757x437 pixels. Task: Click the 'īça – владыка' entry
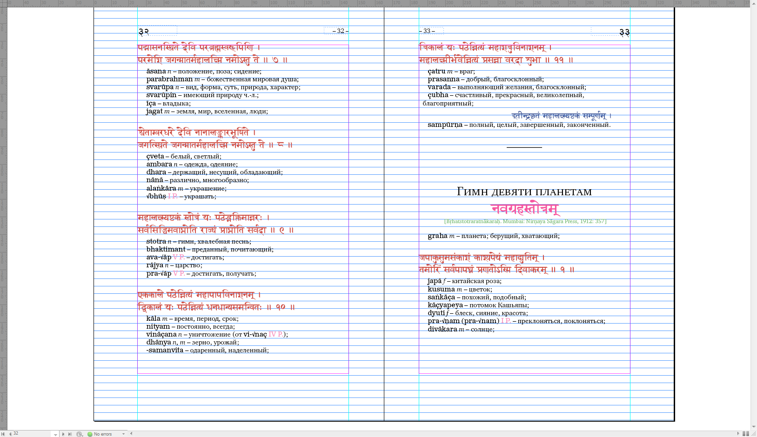pyautogui.click(x=168, y=103)
